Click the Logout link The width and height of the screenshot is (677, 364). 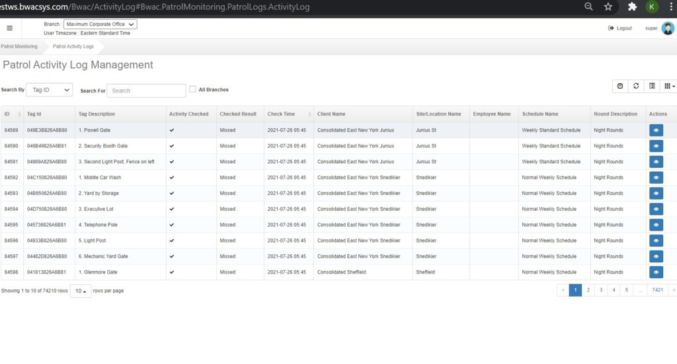pyautogui.click(x=620, y=28)
